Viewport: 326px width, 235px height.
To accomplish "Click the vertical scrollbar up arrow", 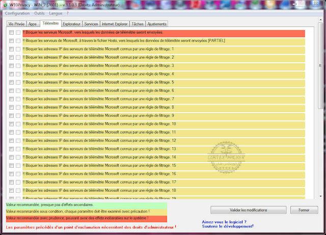I will click(320, 20).
